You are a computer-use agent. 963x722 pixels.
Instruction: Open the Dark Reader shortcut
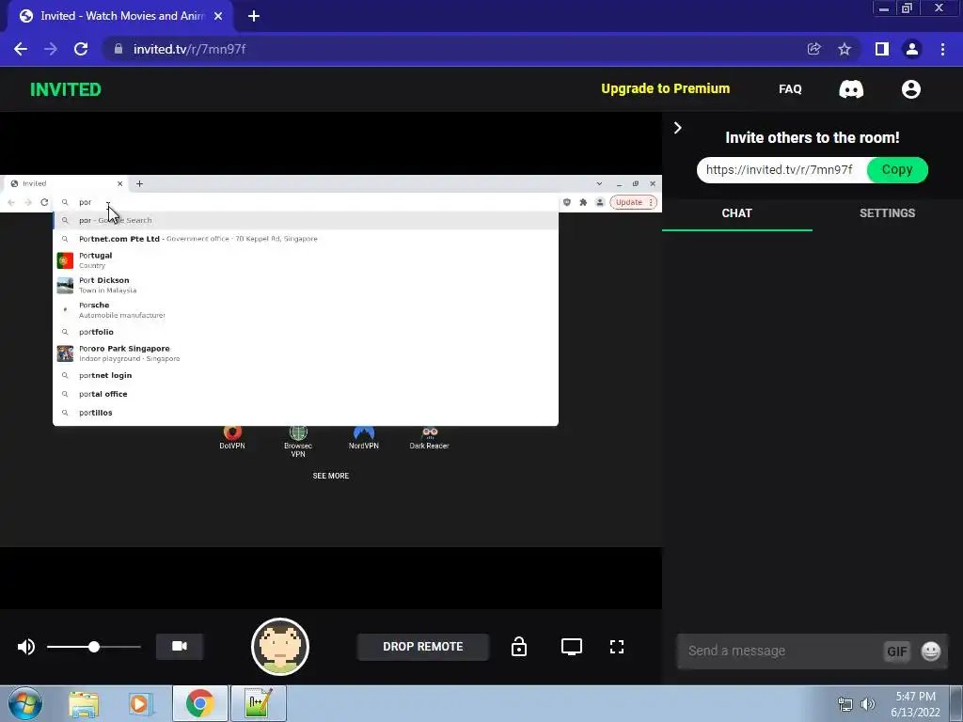[x=429, y=438]
